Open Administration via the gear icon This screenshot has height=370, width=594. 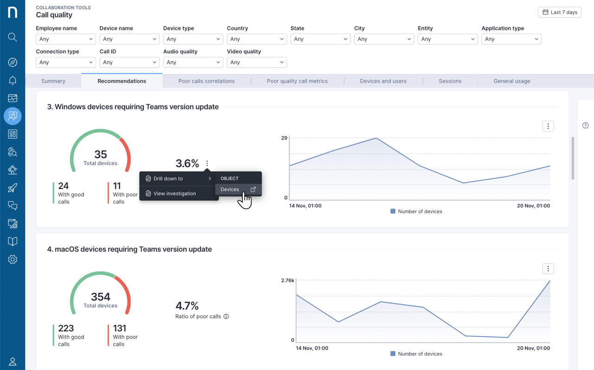coord(13,259)
